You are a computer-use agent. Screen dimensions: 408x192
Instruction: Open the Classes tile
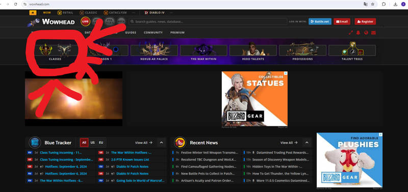(x=55, y=52)
